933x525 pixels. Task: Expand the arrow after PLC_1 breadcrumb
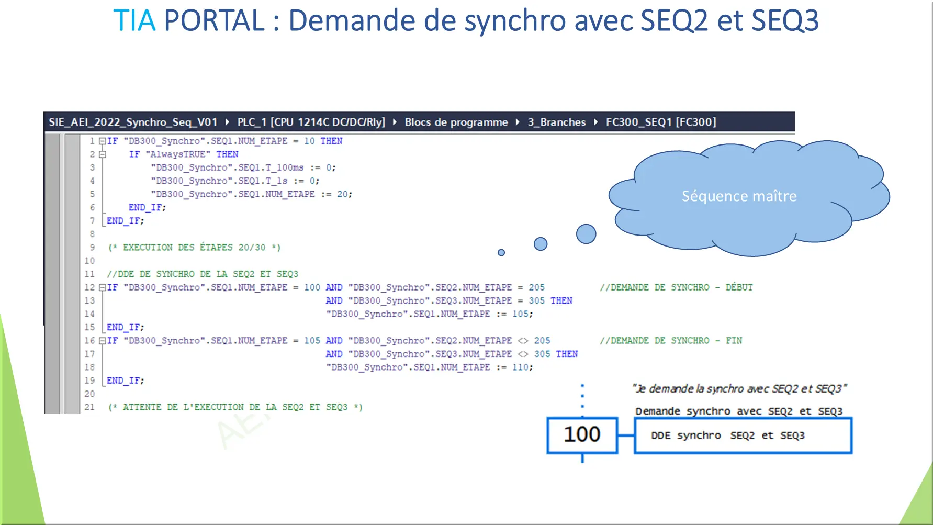[x=394, y=122]
